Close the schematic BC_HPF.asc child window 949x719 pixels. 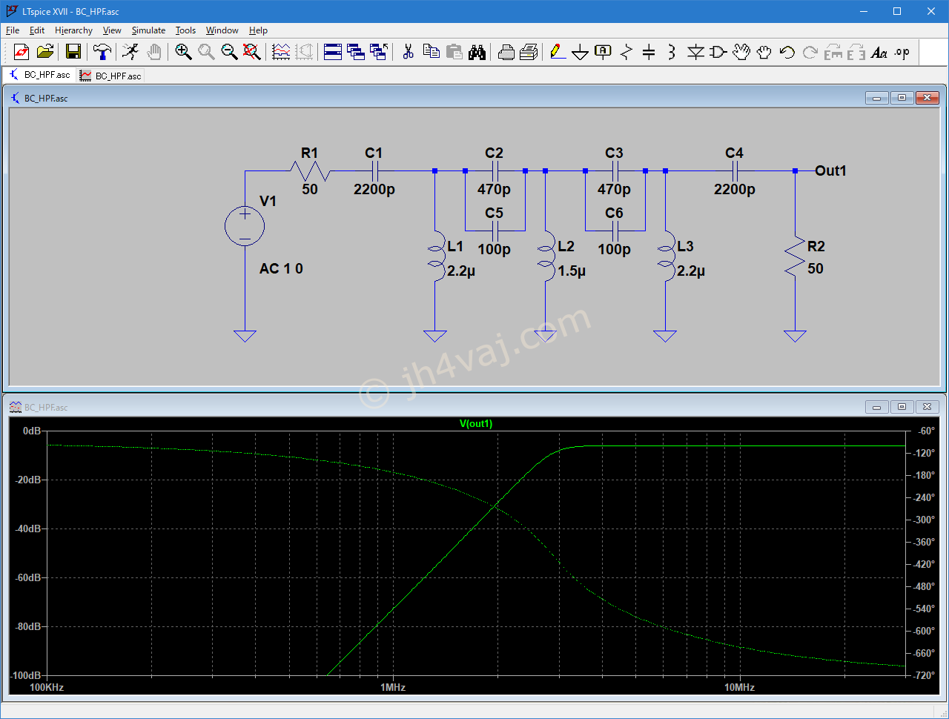click(x=927, y=98)
